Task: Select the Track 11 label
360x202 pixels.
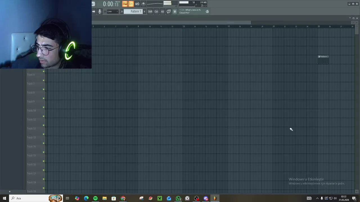Action: click(x=31, y=120)
